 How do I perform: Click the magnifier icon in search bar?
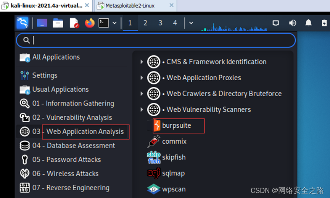pos(26,40)
